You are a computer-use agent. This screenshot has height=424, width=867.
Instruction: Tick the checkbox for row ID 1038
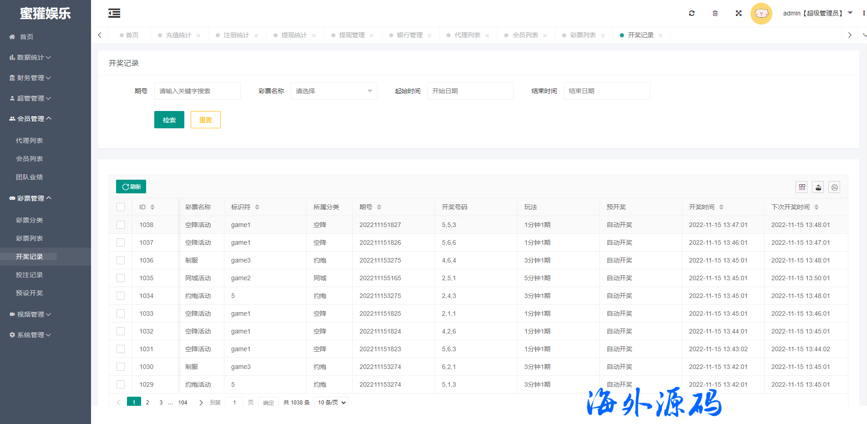(x=121, y=225)
